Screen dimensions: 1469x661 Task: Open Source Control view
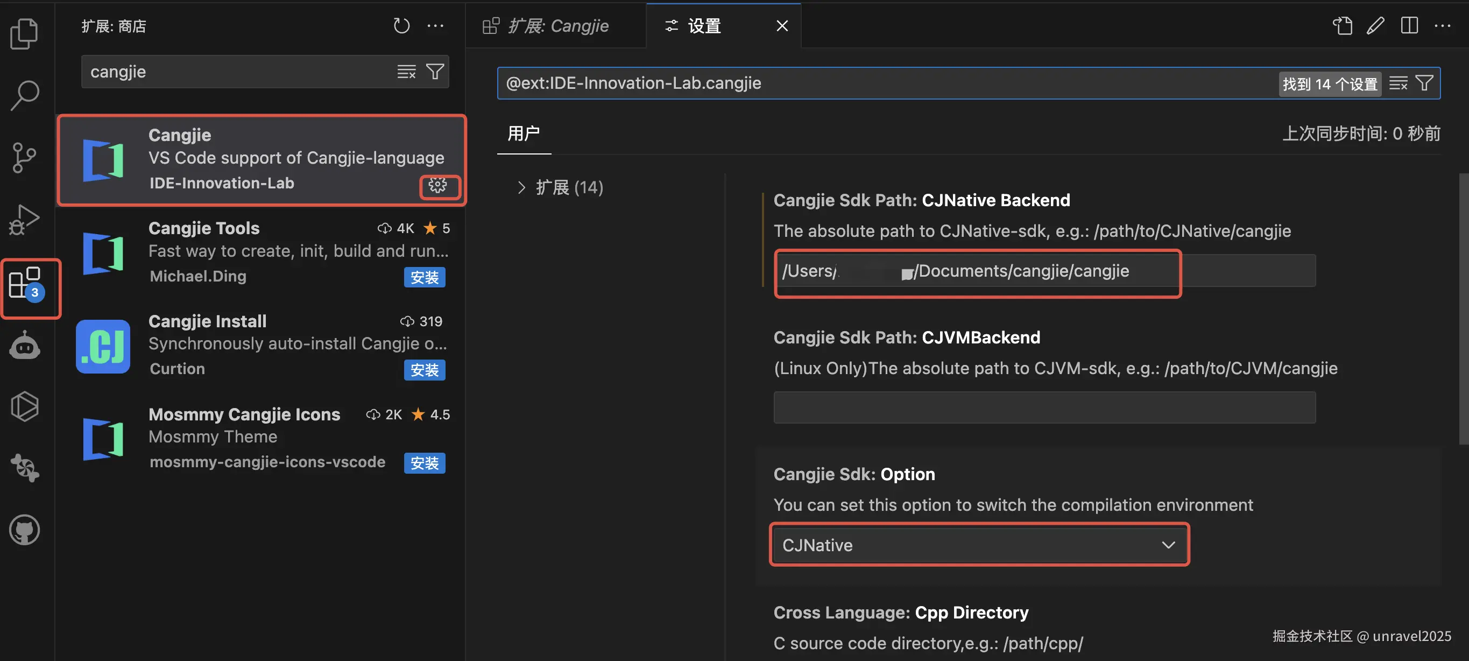(25, 157)
